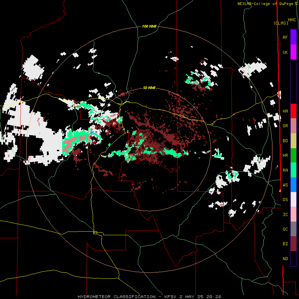The height and width of the screenshot is (299, 299).
Task: Click the 'UK' legend label
Action: 285,52
